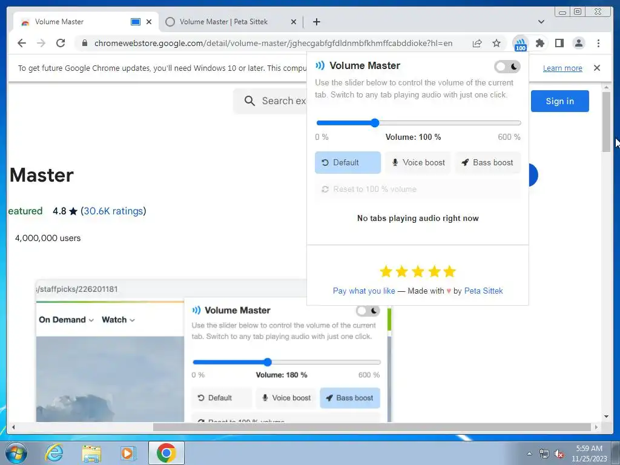620x465 pixels.
Task: View site info via the padlock icon
Action: point(84,43)
